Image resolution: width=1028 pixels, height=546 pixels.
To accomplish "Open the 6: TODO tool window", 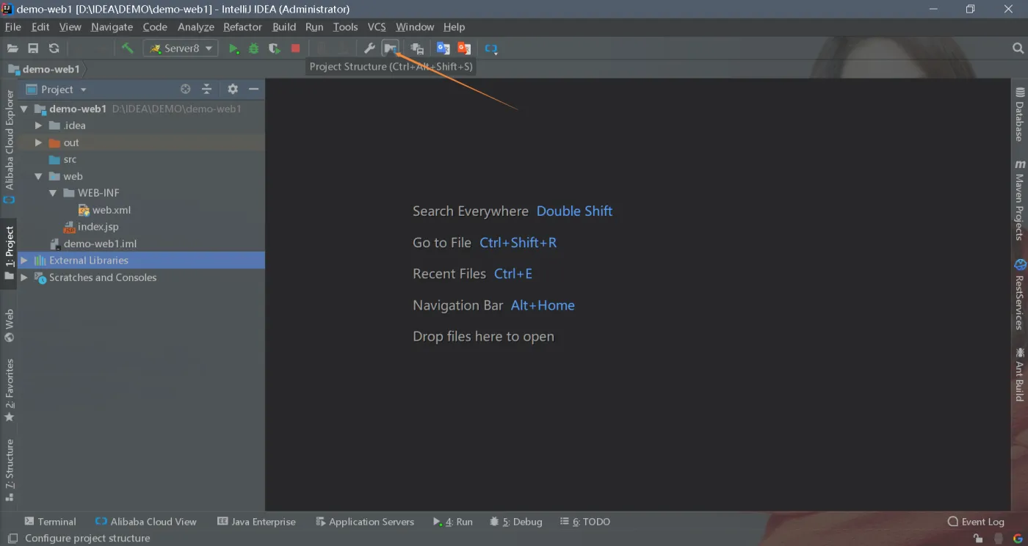I will [x=585, y=522].
